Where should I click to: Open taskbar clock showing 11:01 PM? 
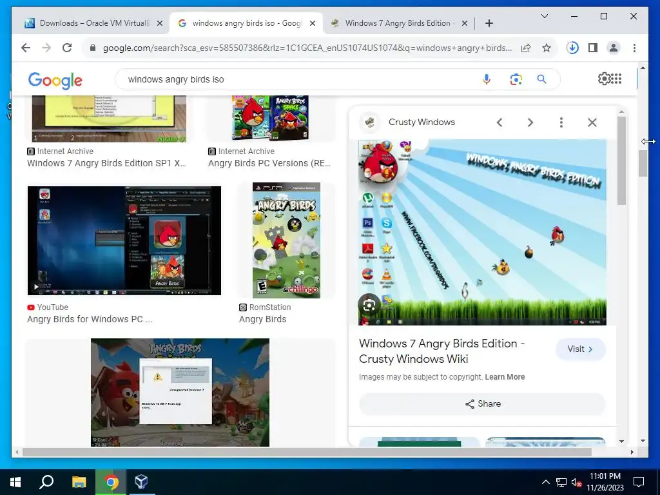click(605, 482)
